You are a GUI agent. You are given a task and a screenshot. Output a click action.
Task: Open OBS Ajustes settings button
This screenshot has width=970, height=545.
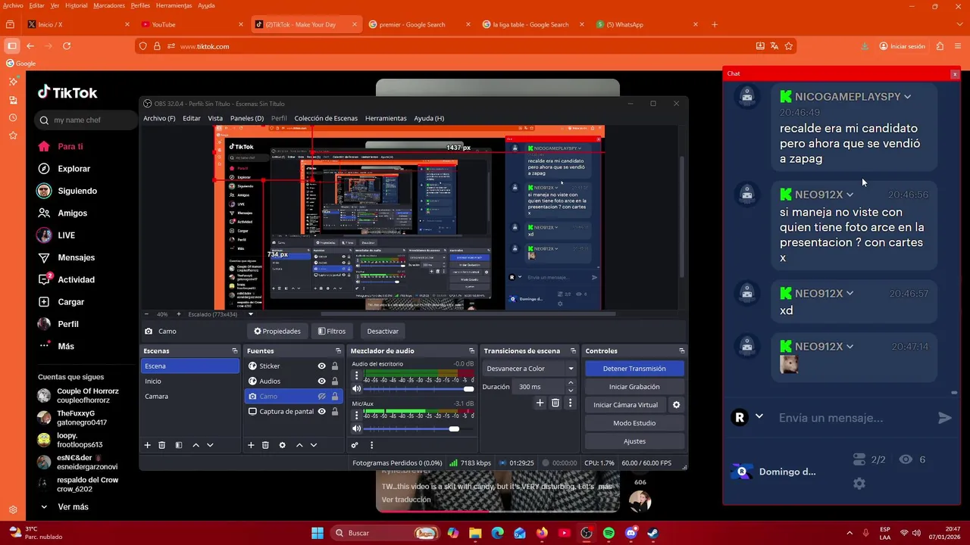pos(634,441)
